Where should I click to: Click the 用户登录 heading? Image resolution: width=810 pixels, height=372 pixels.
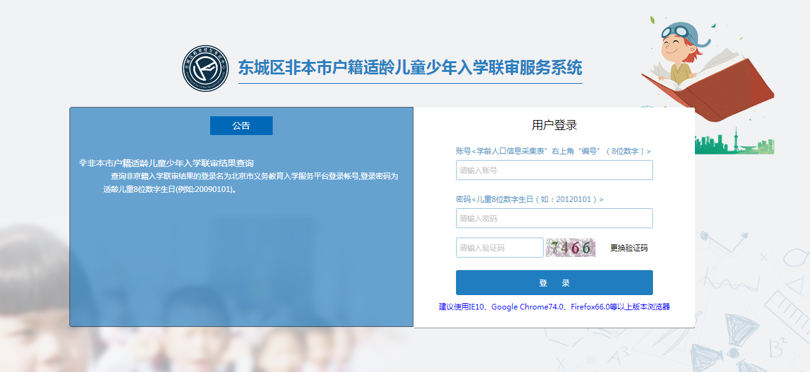[x=554, y=125]
